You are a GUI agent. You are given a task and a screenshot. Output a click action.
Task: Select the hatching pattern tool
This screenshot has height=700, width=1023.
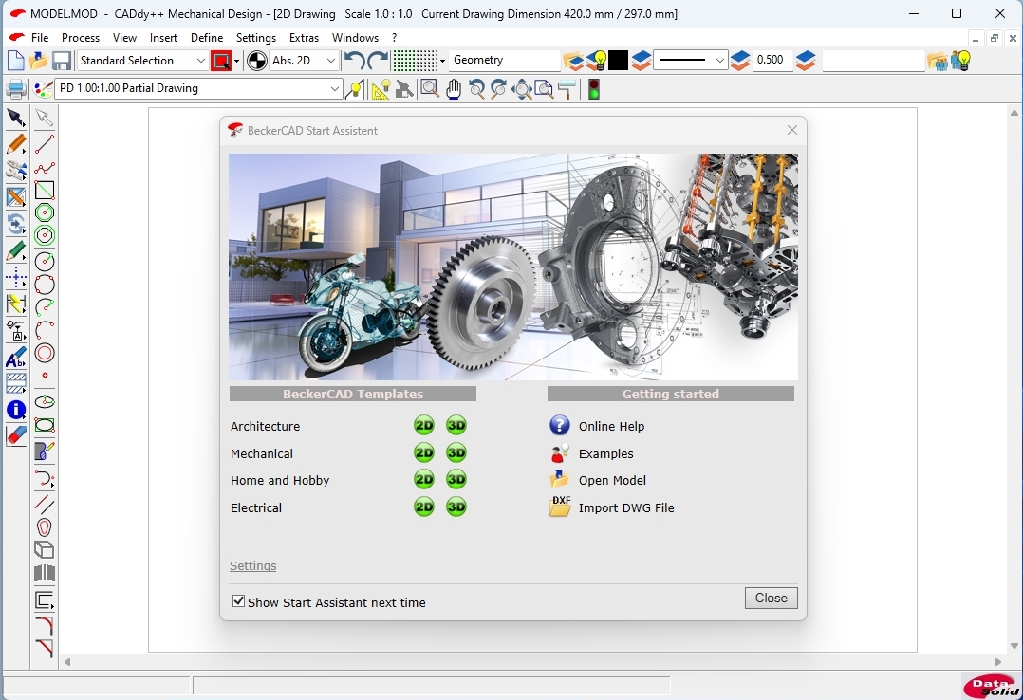15,383
